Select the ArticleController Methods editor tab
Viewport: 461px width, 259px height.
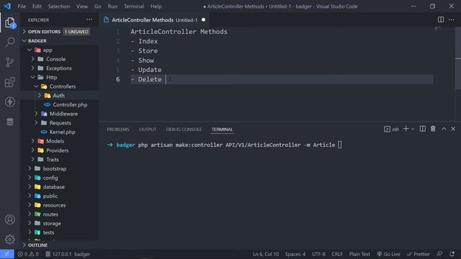click(x=154, y=19)
